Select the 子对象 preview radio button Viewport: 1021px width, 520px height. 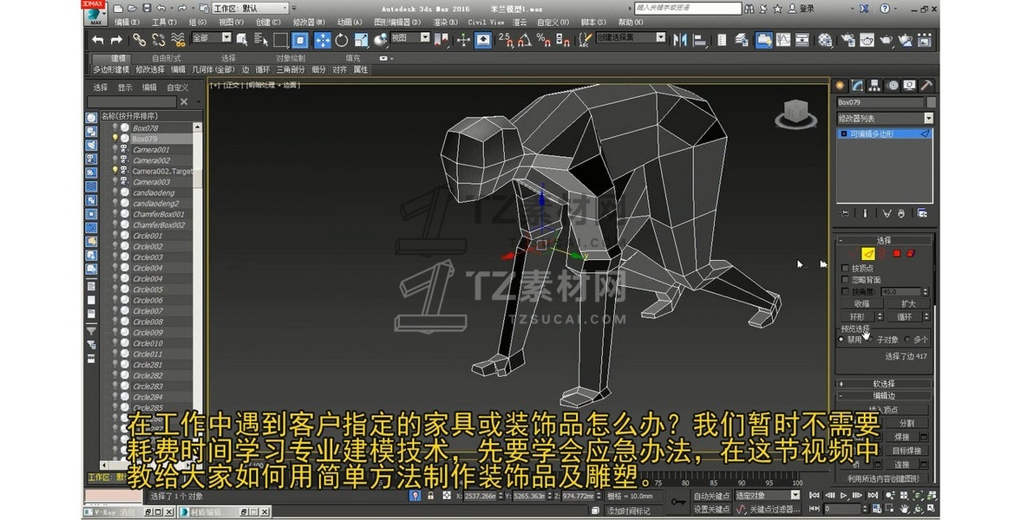870,340
